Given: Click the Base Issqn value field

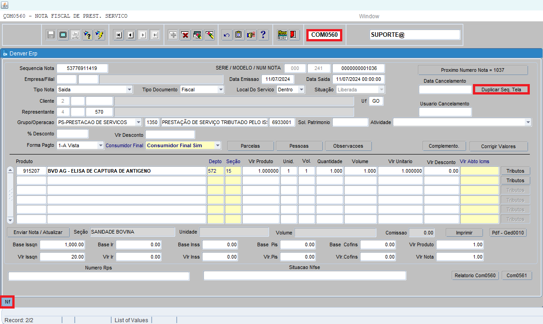Looking at the screenshot, I should 62,245.
